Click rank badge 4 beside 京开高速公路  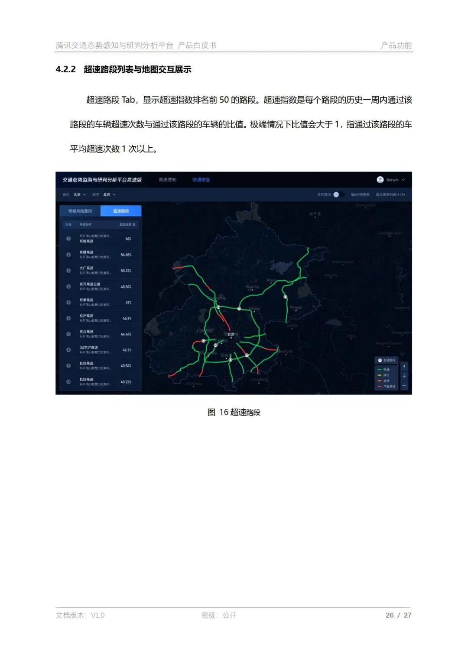(68, 287)
